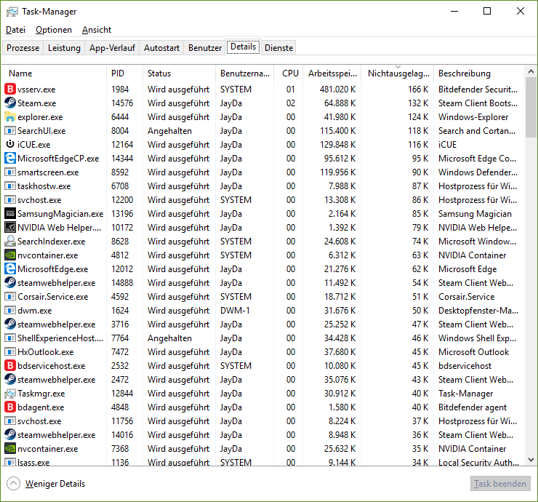This screenshot has width=538, height=502.
Task: Click the smartscreen.exe icon
Action: [x=10, y=172]
